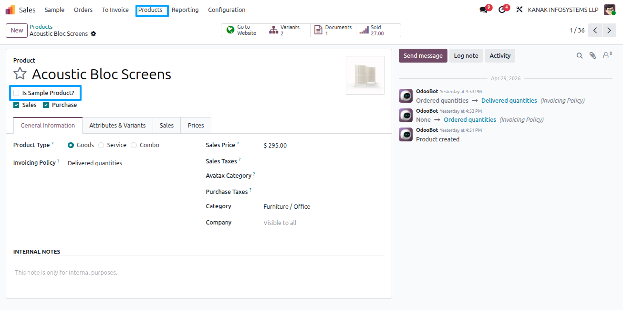Open the Invoicing Policy dropdown
This screenshot has width=623, height=310.
(129, 163)
